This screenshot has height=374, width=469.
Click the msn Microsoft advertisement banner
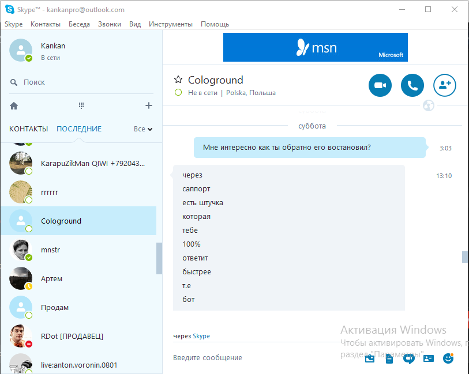coord(315,47)
